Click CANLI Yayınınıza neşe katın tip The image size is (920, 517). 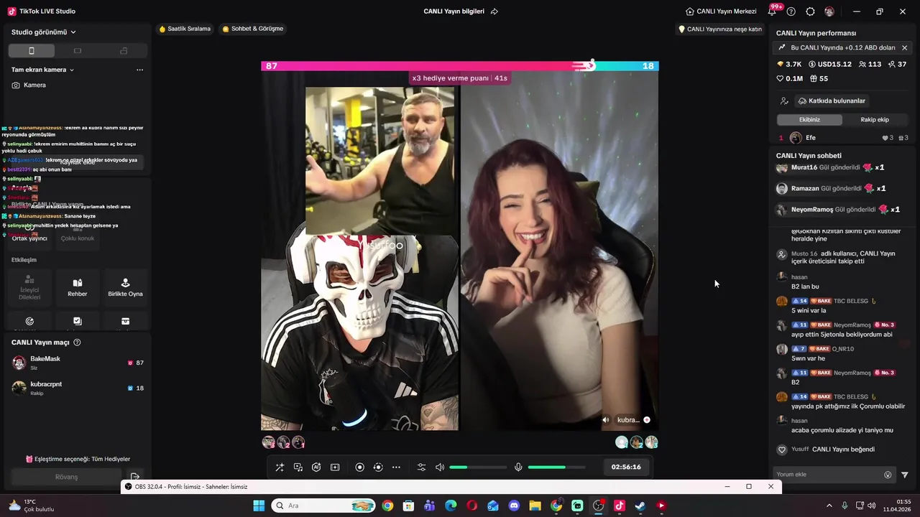[720, 29]
